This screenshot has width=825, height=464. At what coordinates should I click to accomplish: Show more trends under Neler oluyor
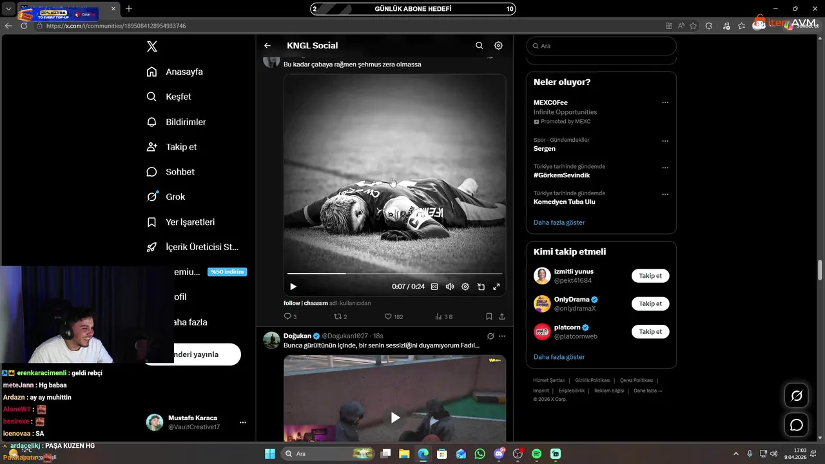coord(559,222)
